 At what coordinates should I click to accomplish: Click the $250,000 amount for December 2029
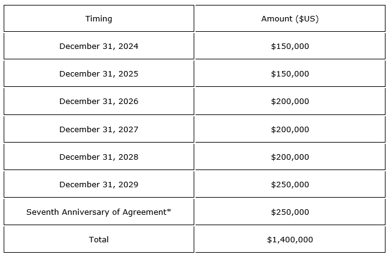290,184
